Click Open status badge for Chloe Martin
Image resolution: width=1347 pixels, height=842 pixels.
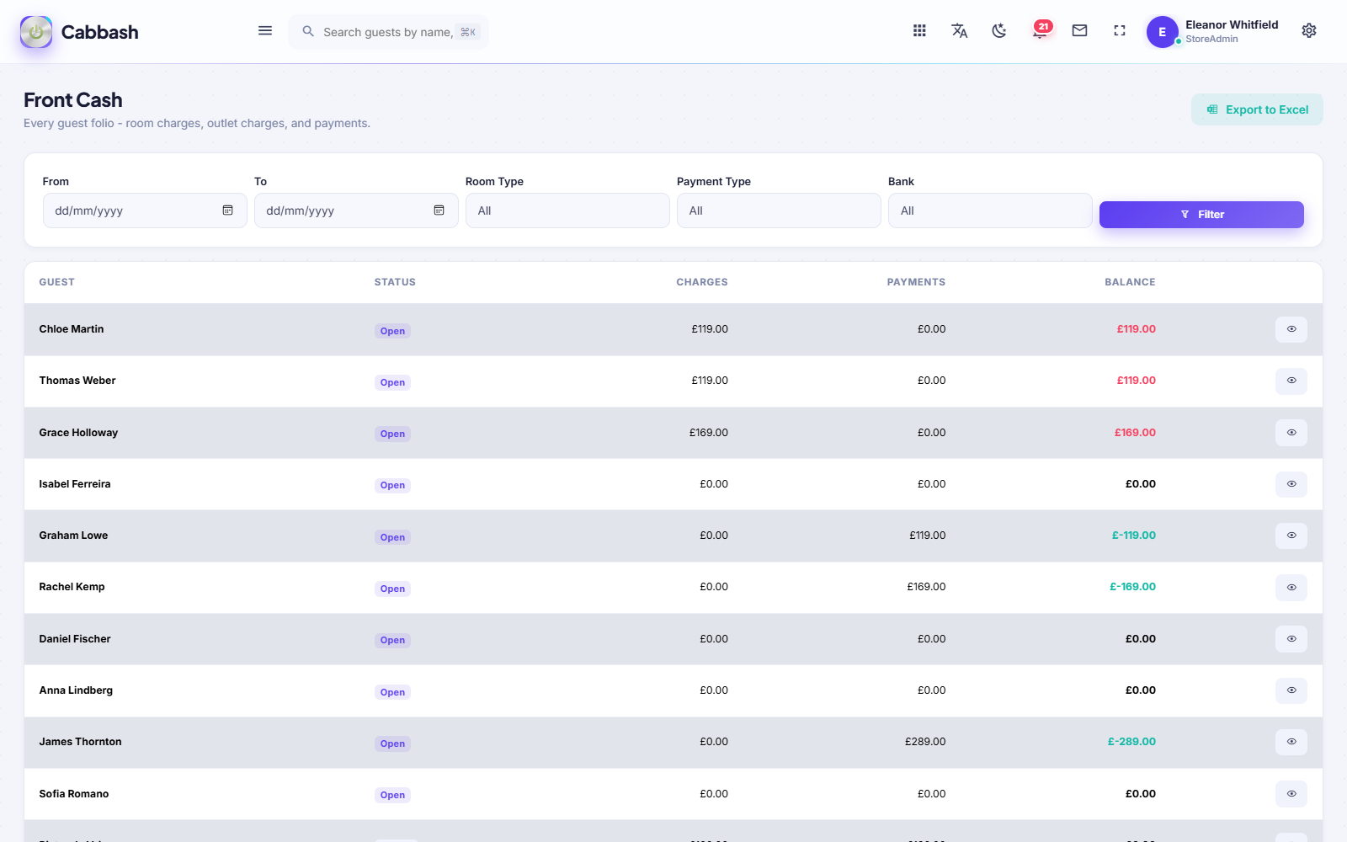pos(392,331)
